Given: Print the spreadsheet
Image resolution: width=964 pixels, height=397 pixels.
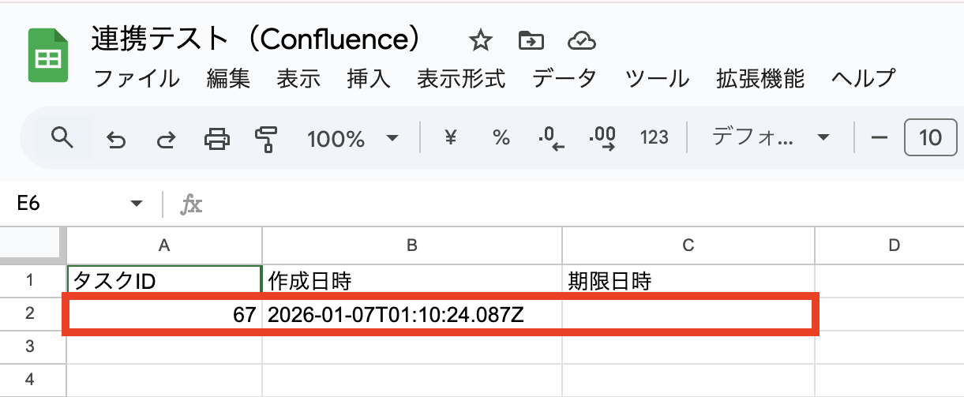Looking at the screenshot, I should pyautogui.click(x=216, y=140).
